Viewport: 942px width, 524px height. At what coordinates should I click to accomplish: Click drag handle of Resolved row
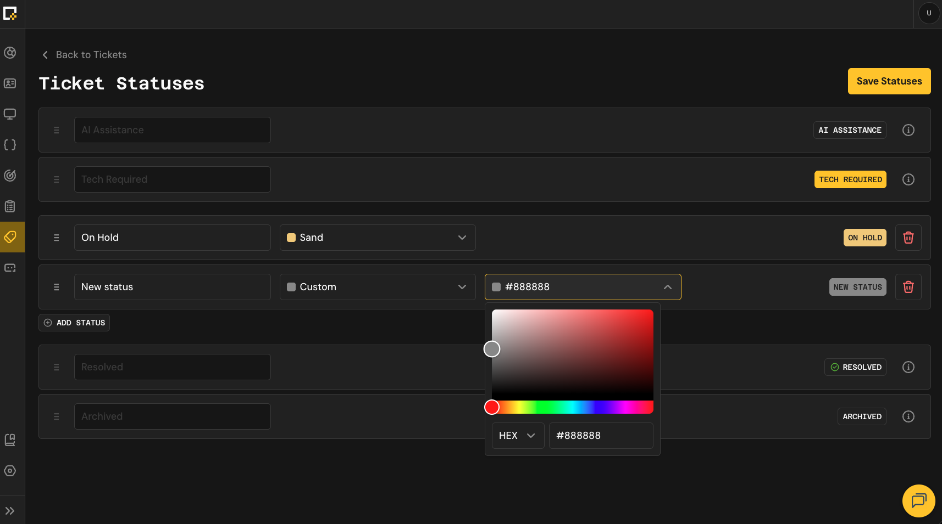(56, 367)
